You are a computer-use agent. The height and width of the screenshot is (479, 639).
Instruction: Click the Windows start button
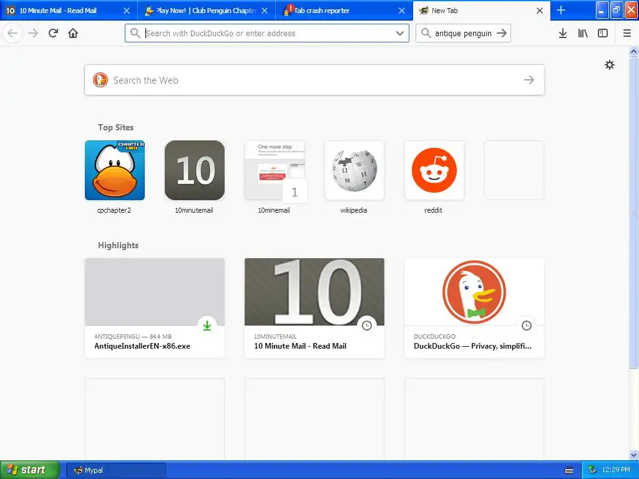(29, 470)
